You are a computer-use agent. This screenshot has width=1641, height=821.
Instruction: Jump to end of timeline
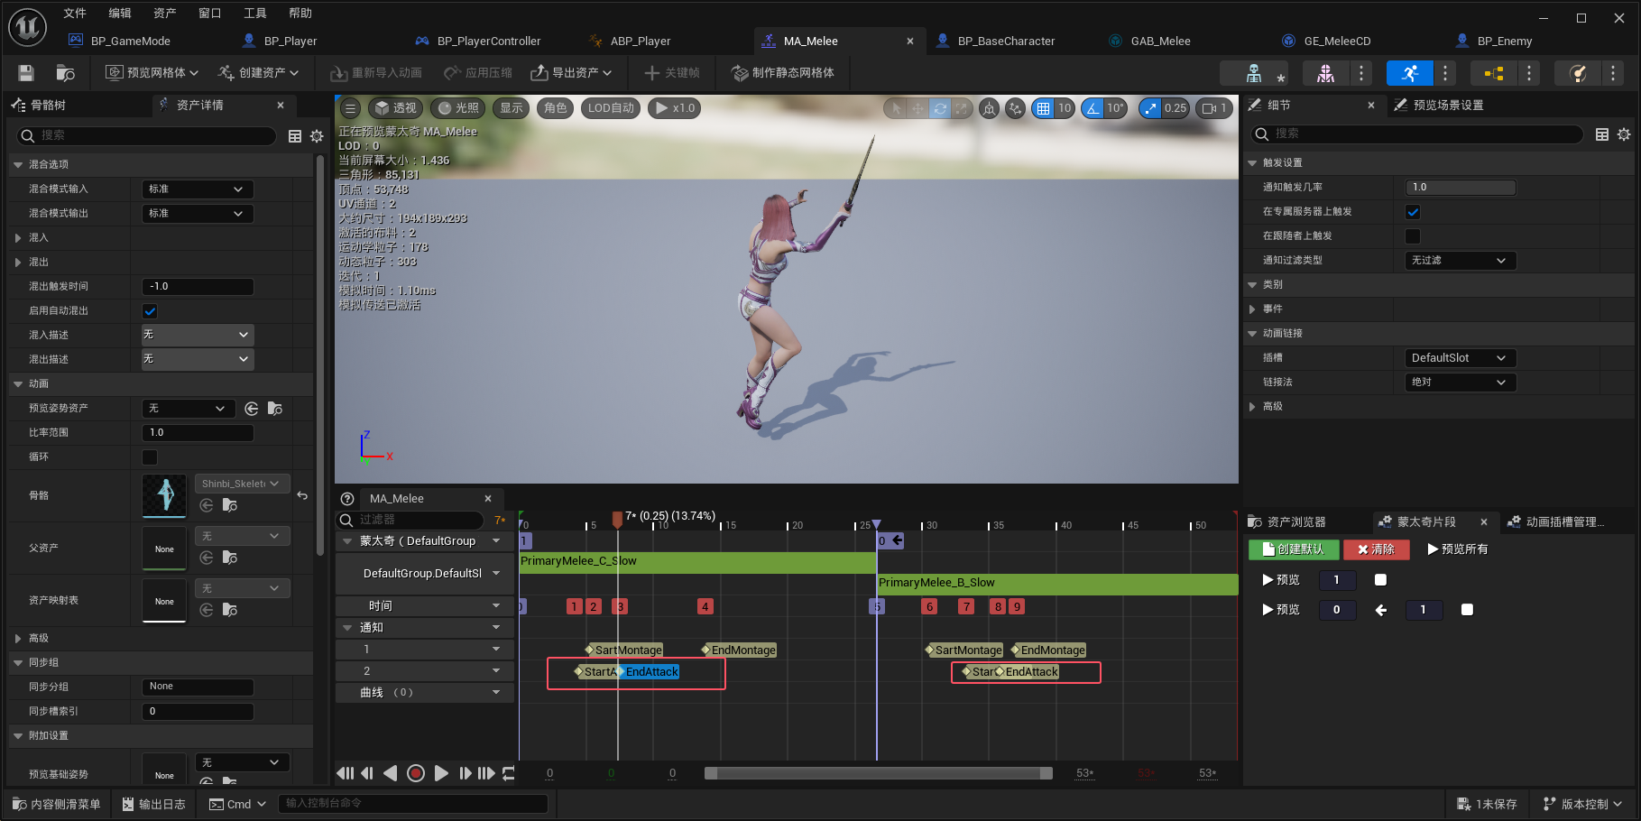tap(486, 773)
